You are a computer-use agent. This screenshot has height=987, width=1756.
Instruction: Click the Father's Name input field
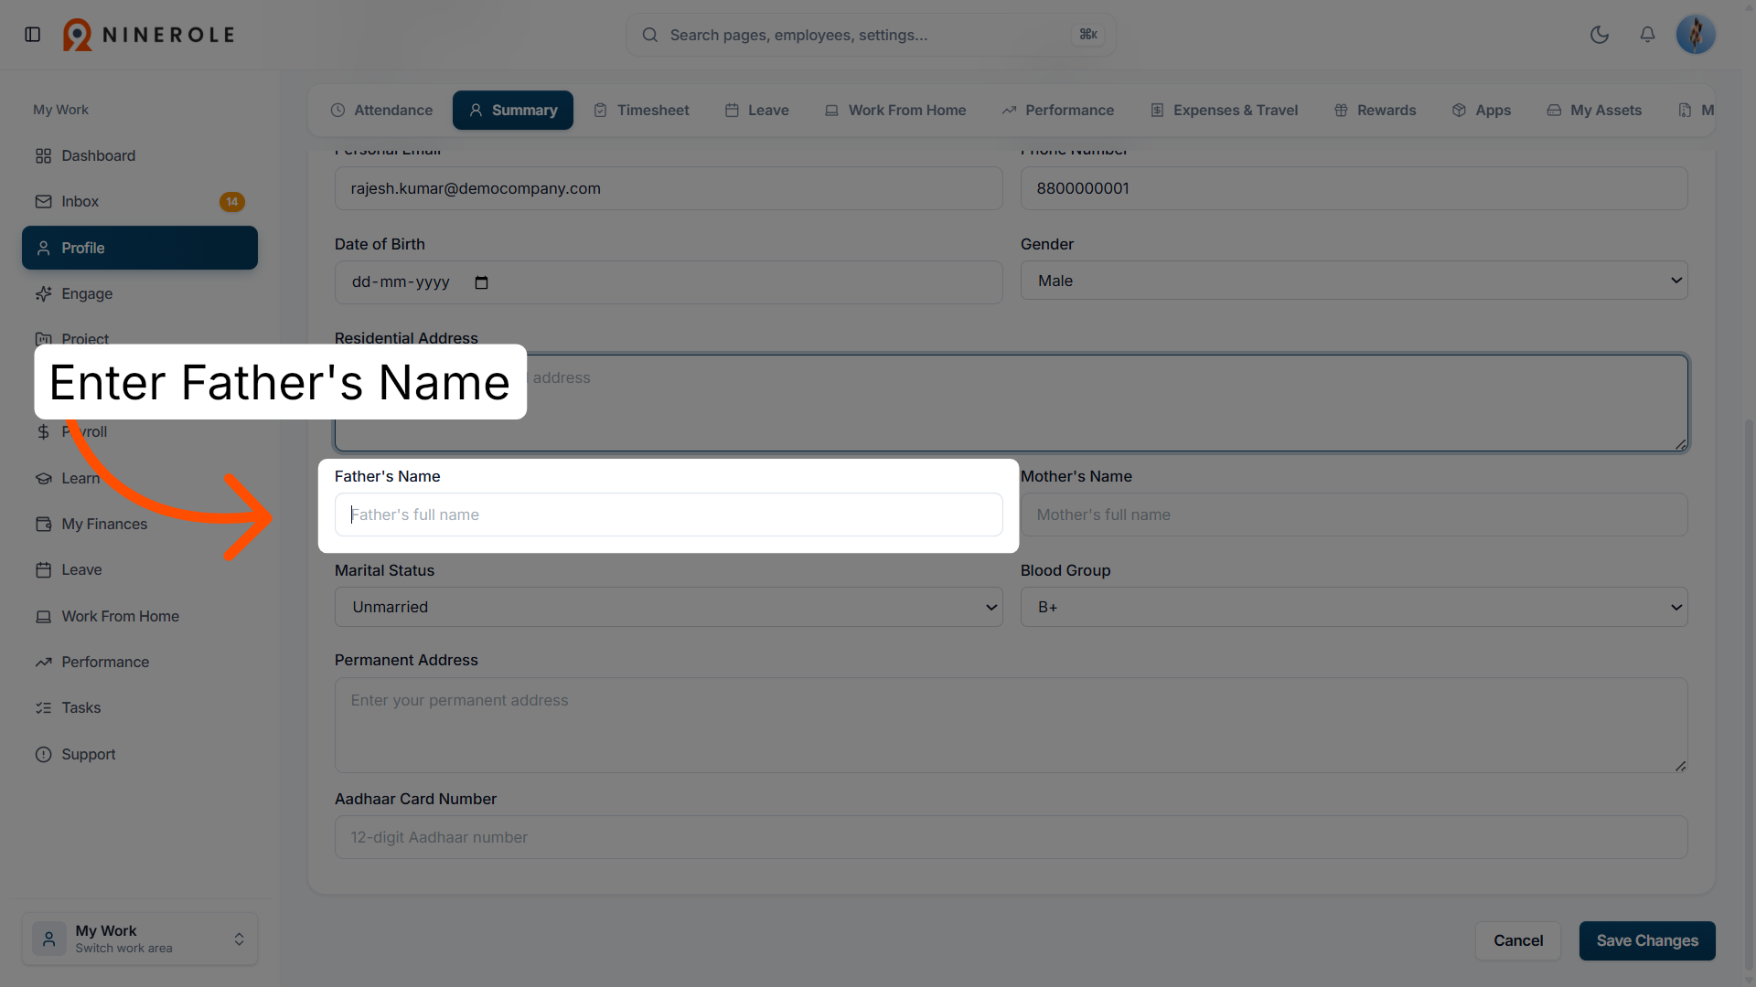pos(669,515)
